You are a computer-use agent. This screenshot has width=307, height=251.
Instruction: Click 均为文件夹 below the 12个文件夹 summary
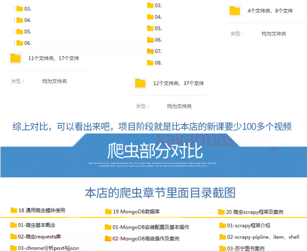coord(179,106)
